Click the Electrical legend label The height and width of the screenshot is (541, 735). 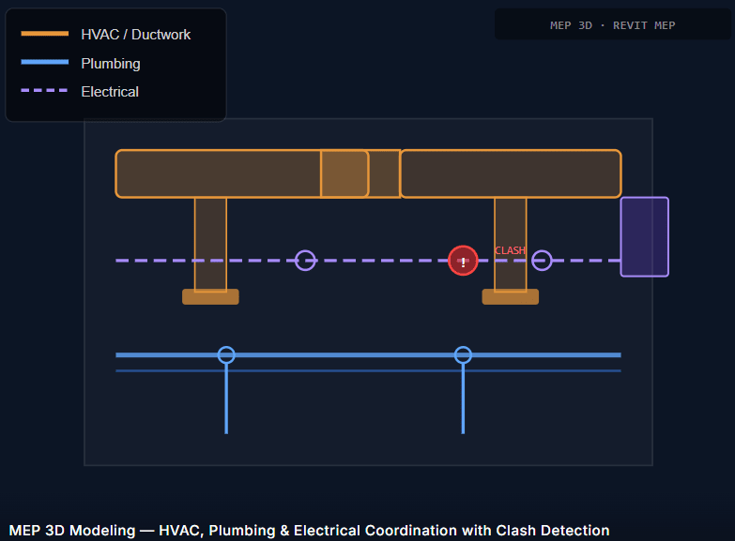(x=110, y=91)
